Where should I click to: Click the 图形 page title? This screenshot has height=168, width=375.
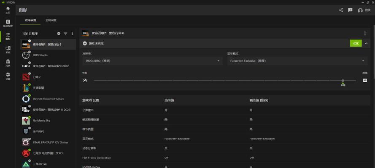23,10
